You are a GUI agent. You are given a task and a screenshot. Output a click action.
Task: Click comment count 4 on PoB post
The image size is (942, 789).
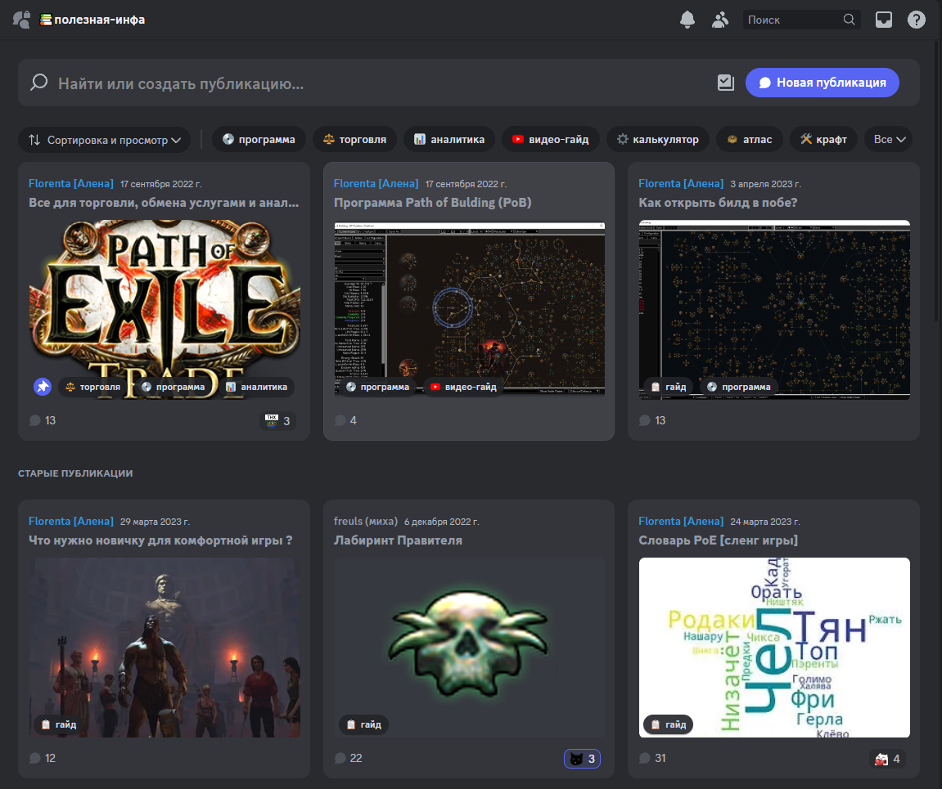click(345, 420)
